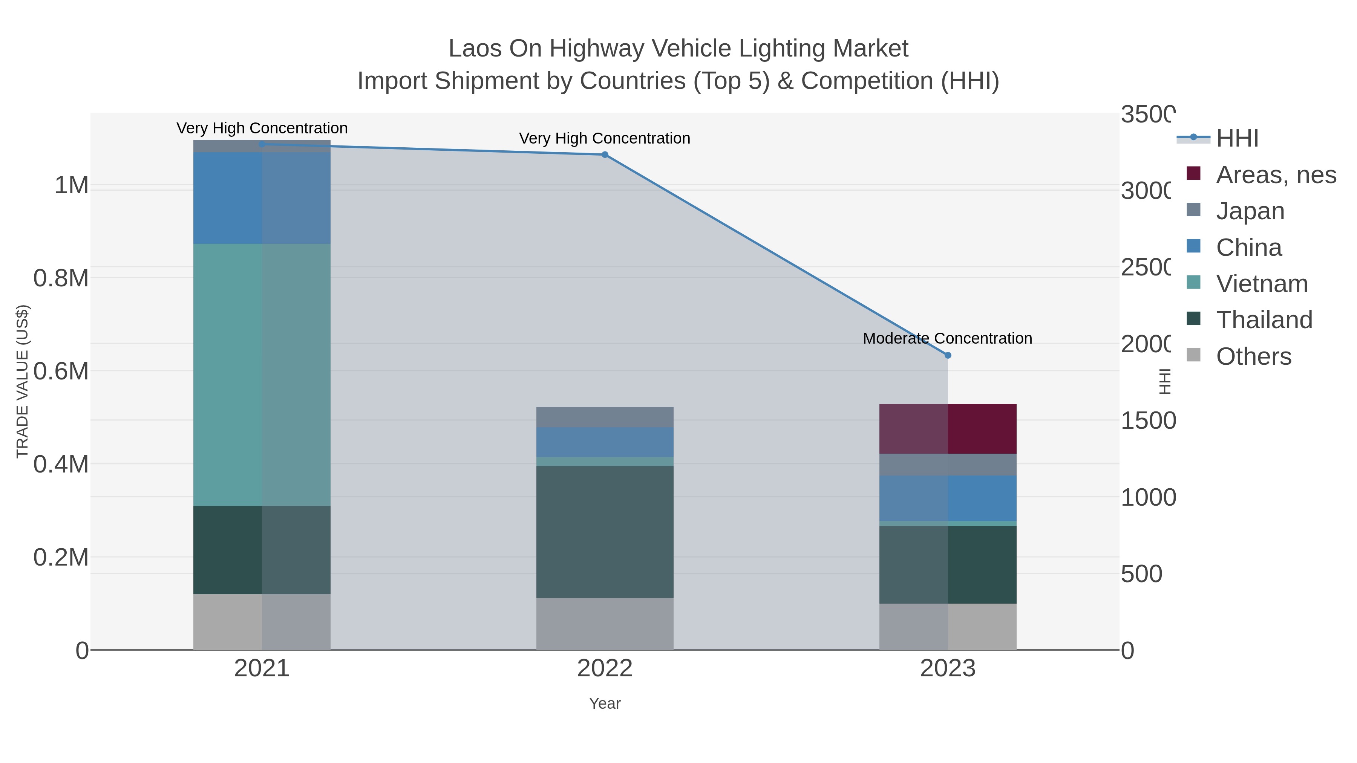This screenshot has width=1357, height=763.
Task: Click the 0.8M left axis tick
Action: (61, 278)
